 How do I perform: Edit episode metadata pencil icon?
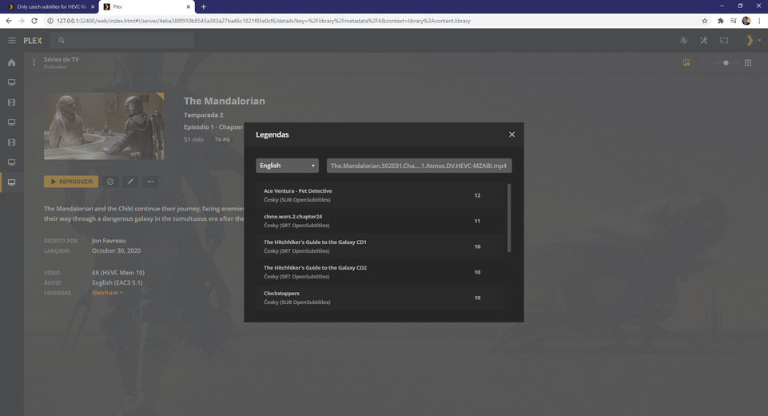tap(130, 182)
